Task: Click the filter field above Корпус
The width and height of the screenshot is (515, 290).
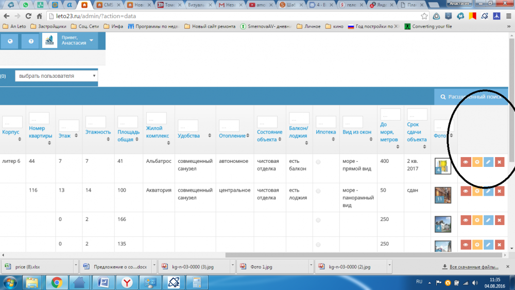Action: (12, 122)
